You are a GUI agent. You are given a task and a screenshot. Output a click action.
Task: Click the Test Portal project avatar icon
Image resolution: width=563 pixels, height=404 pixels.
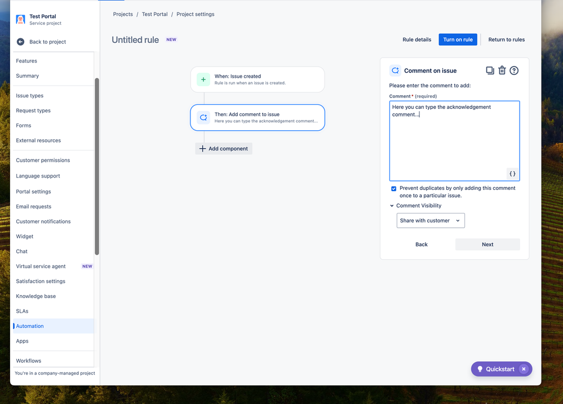point(20,19)
